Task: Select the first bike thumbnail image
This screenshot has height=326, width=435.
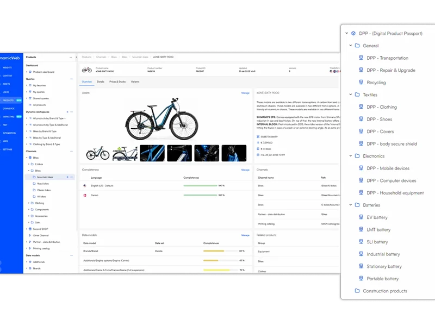Action: (x=97, y=153)
